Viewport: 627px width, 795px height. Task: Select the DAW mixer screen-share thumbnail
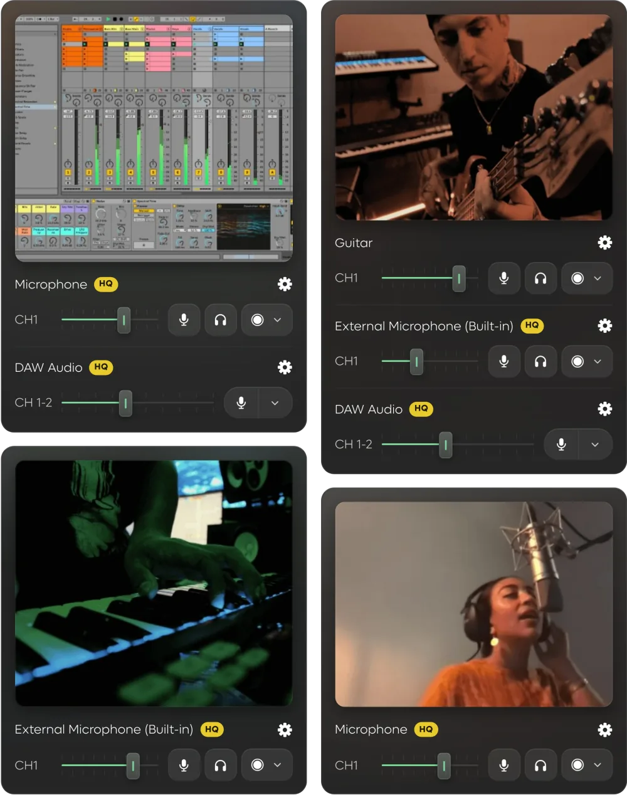(x=154, y=138)
